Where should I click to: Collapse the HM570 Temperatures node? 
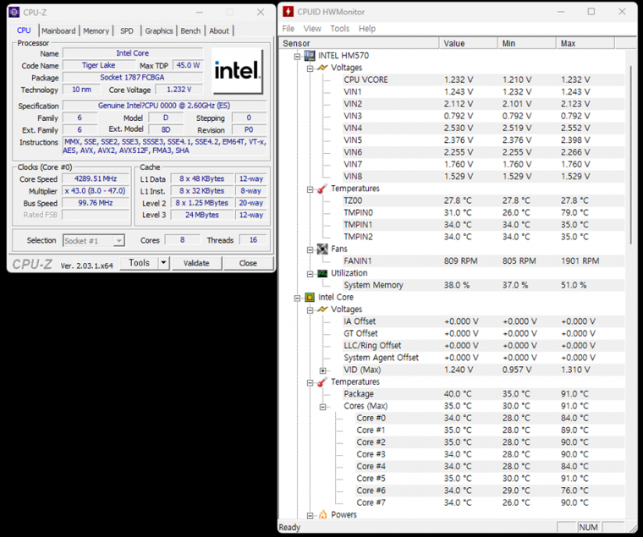pyautogui.click(x=310, y=189)
